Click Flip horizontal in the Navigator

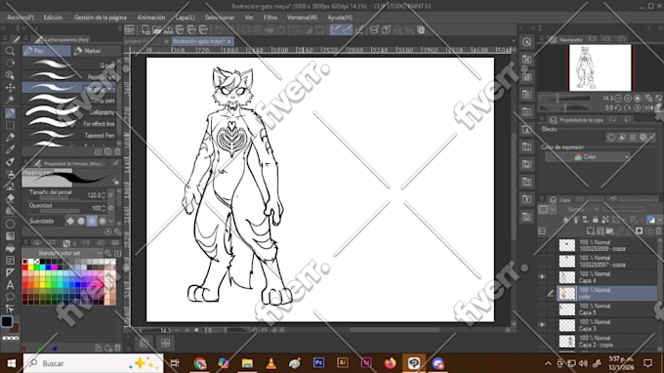pyautogui.click(x=648, y=108)
